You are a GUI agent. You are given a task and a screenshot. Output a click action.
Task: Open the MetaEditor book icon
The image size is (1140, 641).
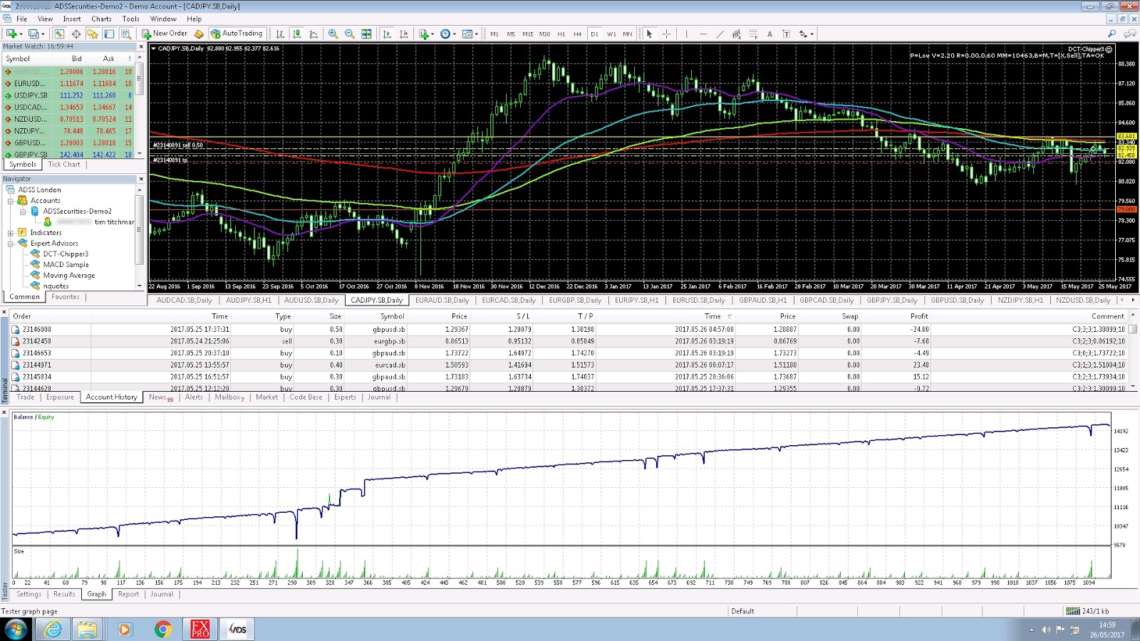pyautogui.click(x=199, y=33)
